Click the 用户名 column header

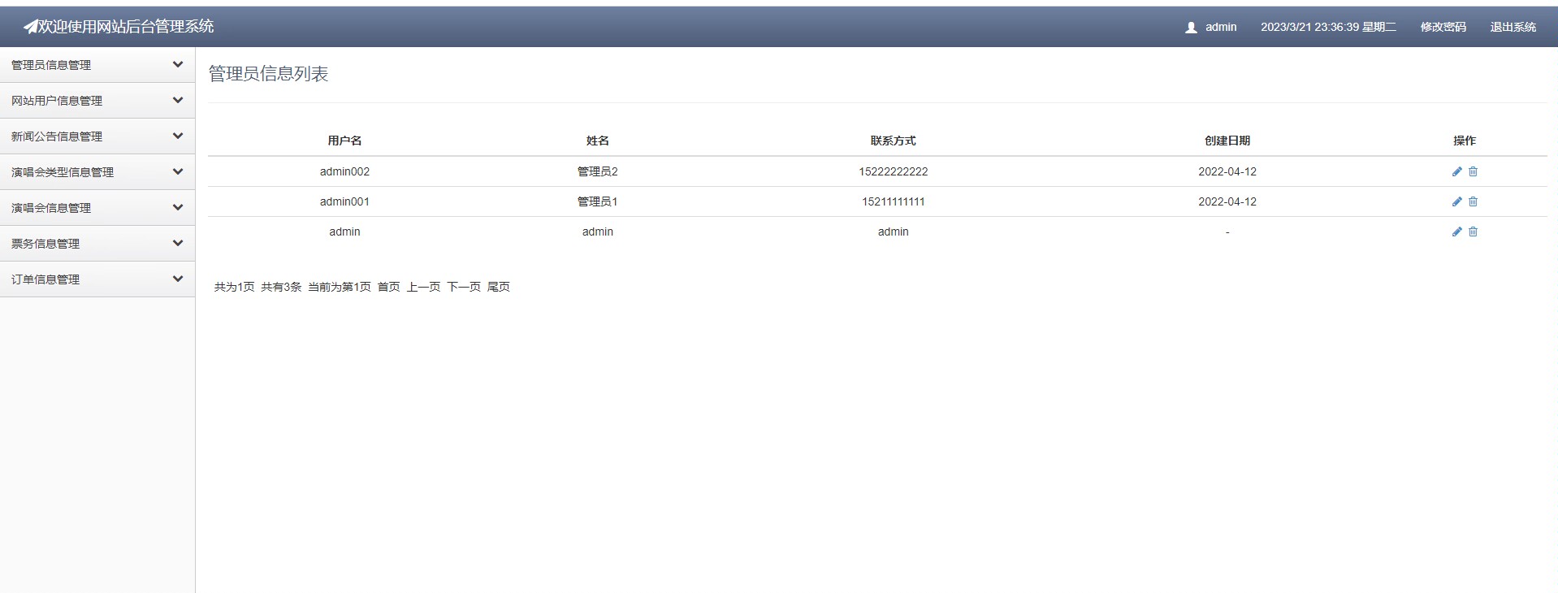pyautogui.click(x=344, y=141)
